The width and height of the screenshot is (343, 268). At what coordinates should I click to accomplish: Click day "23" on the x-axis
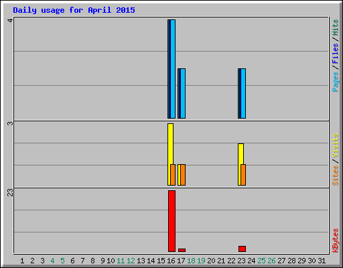coord(241,261)
